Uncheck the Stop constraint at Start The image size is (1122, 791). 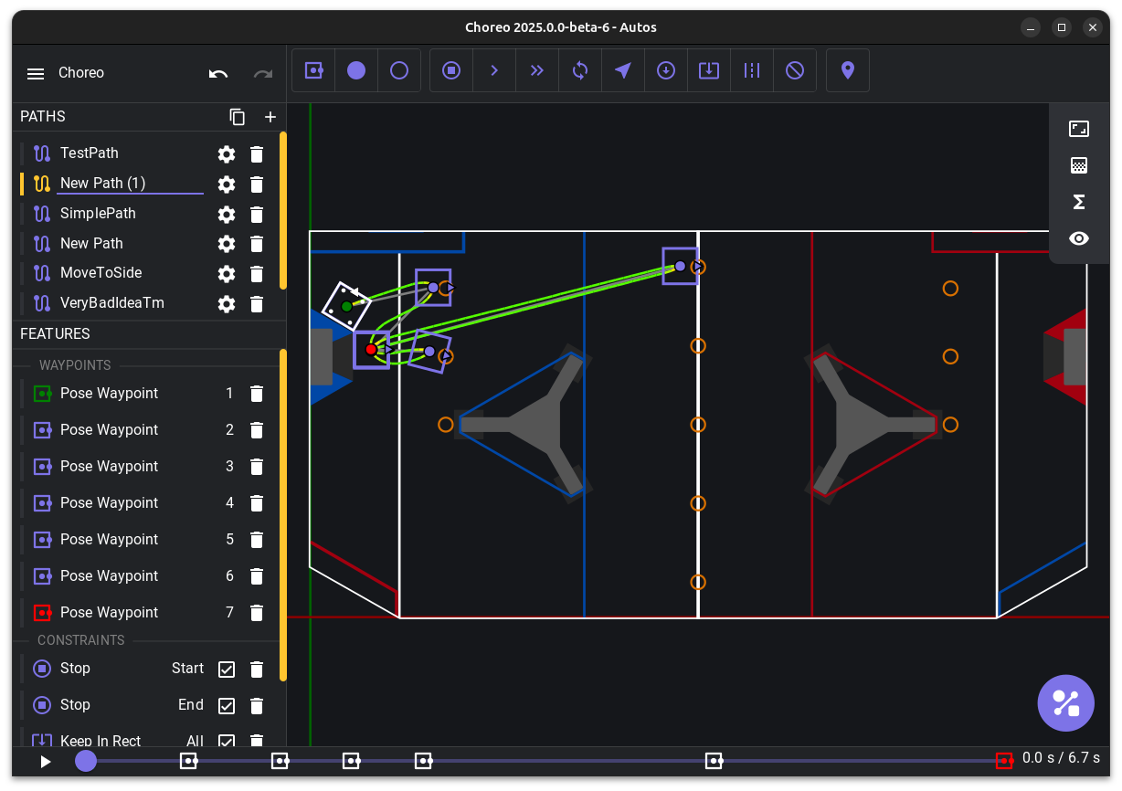tap(226, 669)
